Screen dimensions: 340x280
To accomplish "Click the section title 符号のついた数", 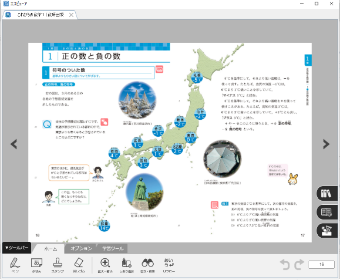I will [69, 70].
